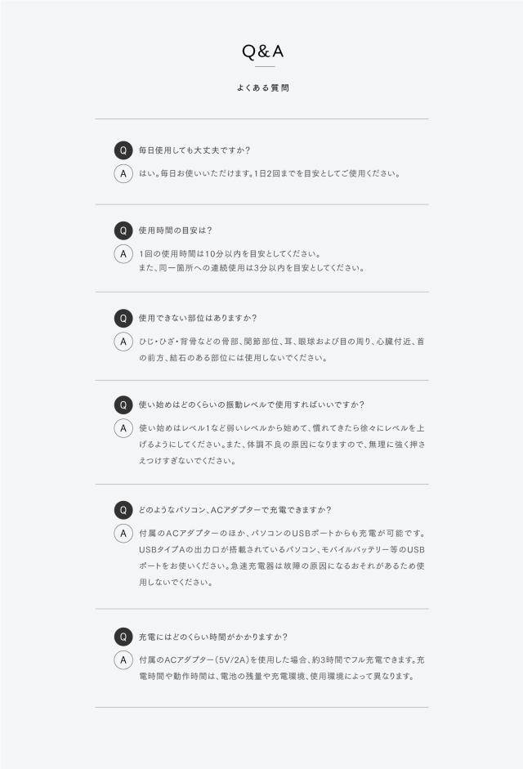523x769 pixels.
Task: Click the よくある質問 subtitle text
Action: pos(262,87)
